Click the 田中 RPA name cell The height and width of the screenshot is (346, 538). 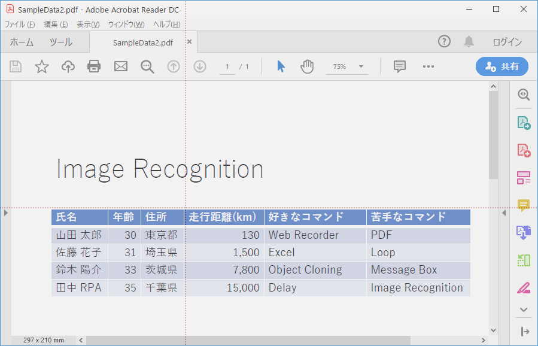tap(78, 288)
